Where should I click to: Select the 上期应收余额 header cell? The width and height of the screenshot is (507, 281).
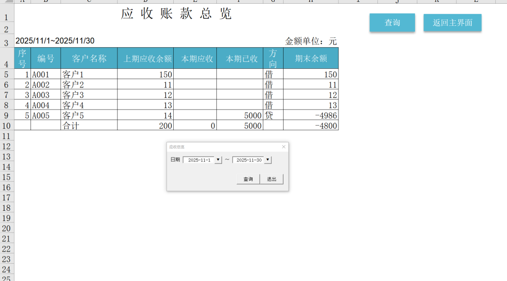pos(145,59)
